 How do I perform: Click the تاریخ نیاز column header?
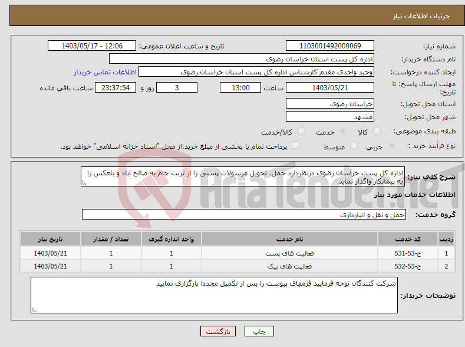51,239
